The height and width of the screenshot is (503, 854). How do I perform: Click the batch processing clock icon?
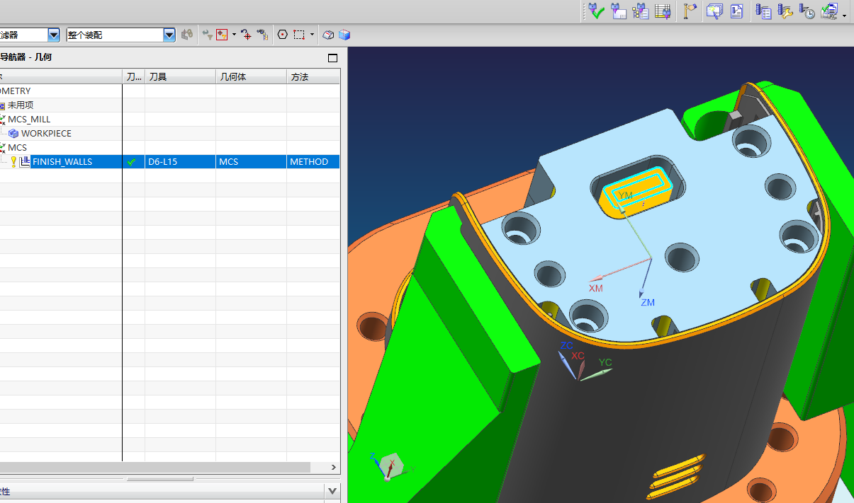807,11
